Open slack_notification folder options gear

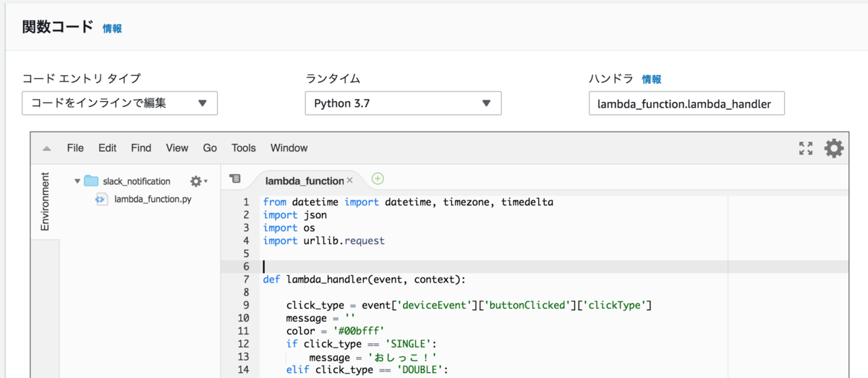pos(197,181)
